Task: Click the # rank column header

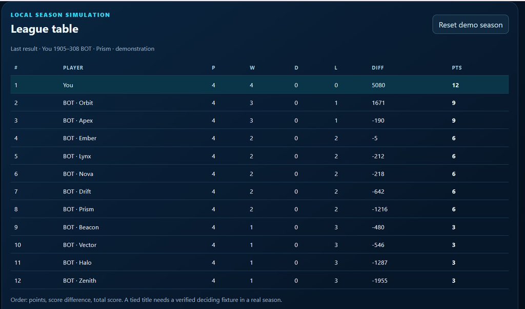Action: (x=16, y=68)
